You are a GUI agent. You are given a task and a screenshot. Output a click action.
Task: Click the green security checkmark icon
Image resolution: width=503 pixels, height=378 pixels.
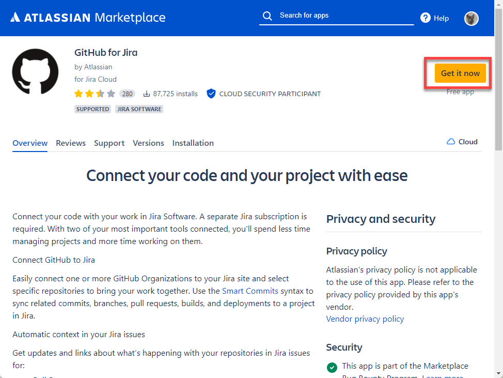(x=332, y=368)
